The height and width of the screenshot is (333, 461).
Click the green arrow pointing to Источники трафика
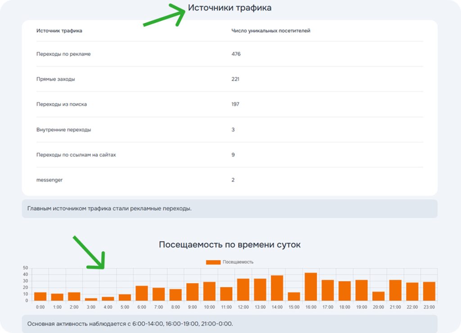click(165, 15)
